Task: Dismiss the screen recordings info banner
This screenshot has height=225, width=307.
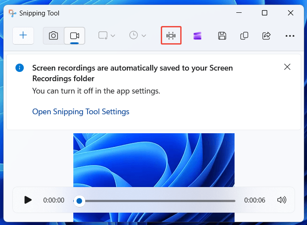Action: 287,67
